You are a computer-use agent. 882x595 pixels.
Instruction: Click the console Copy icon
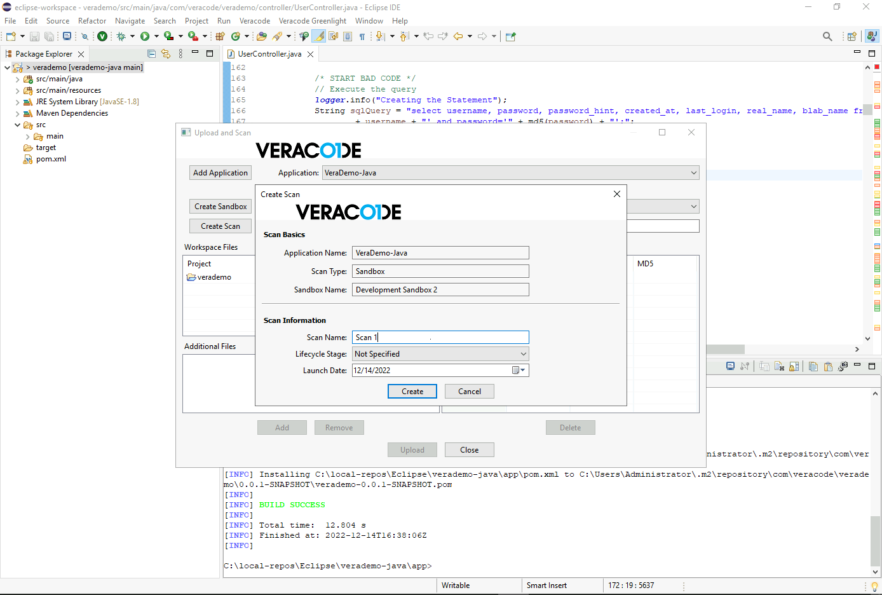point(813,366)
